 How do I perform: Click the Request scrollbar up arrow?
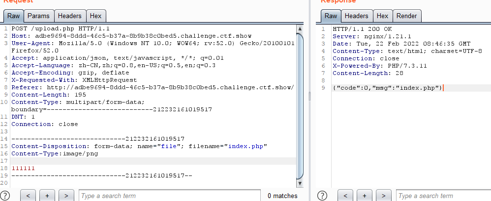coord(300,29)
